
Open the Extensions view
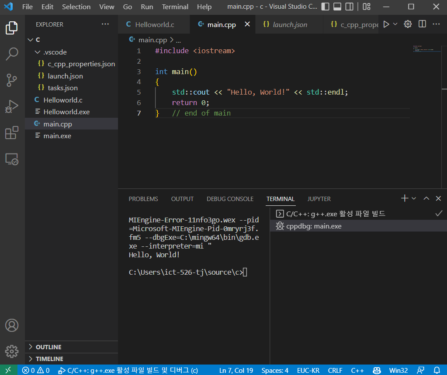pos(12,133)
